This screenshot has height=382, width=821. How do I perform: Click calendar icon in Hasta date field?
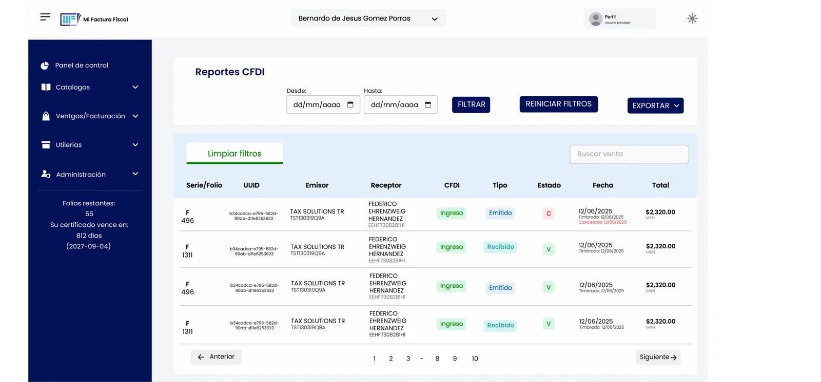pos(428,104)
